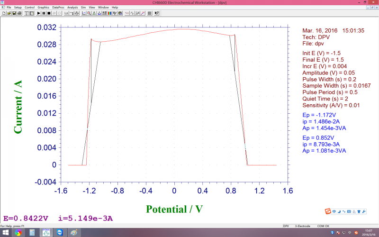This screenshot has width=379, height=237.
Task: Open the Analysis menu
Action: click(72, 7)
